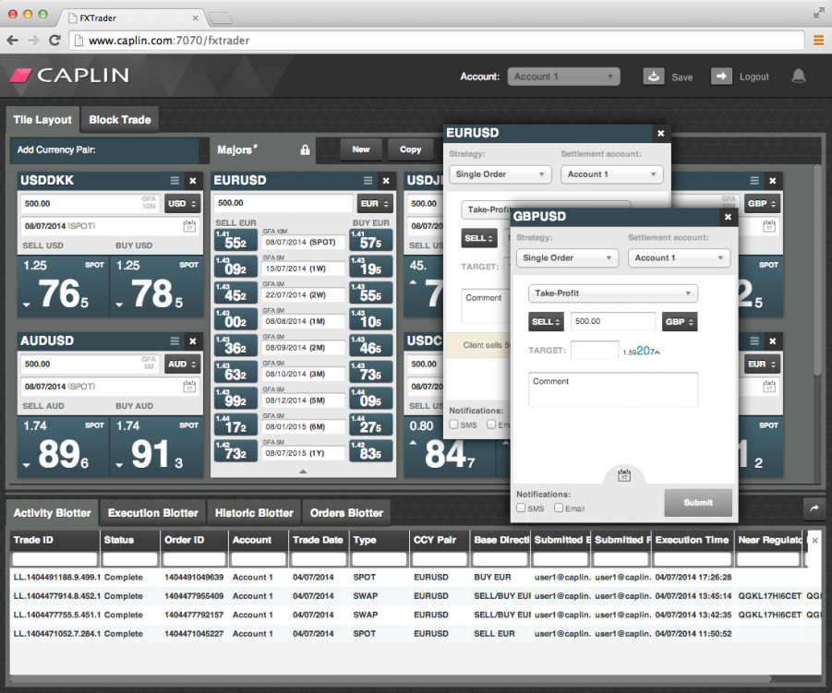Open GBPUSD dialog Single Order strategy dropdown
Screen dimensions: 832x693
click(567, 258)
